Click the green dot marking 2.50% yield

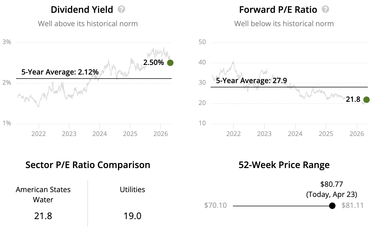click(x=170, y=63)
